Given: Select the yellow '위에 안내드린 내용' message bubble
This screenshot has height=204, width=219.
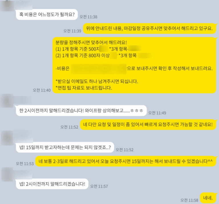Looking at the screenshot, I should pyautogui.click(x=149, y=29).
